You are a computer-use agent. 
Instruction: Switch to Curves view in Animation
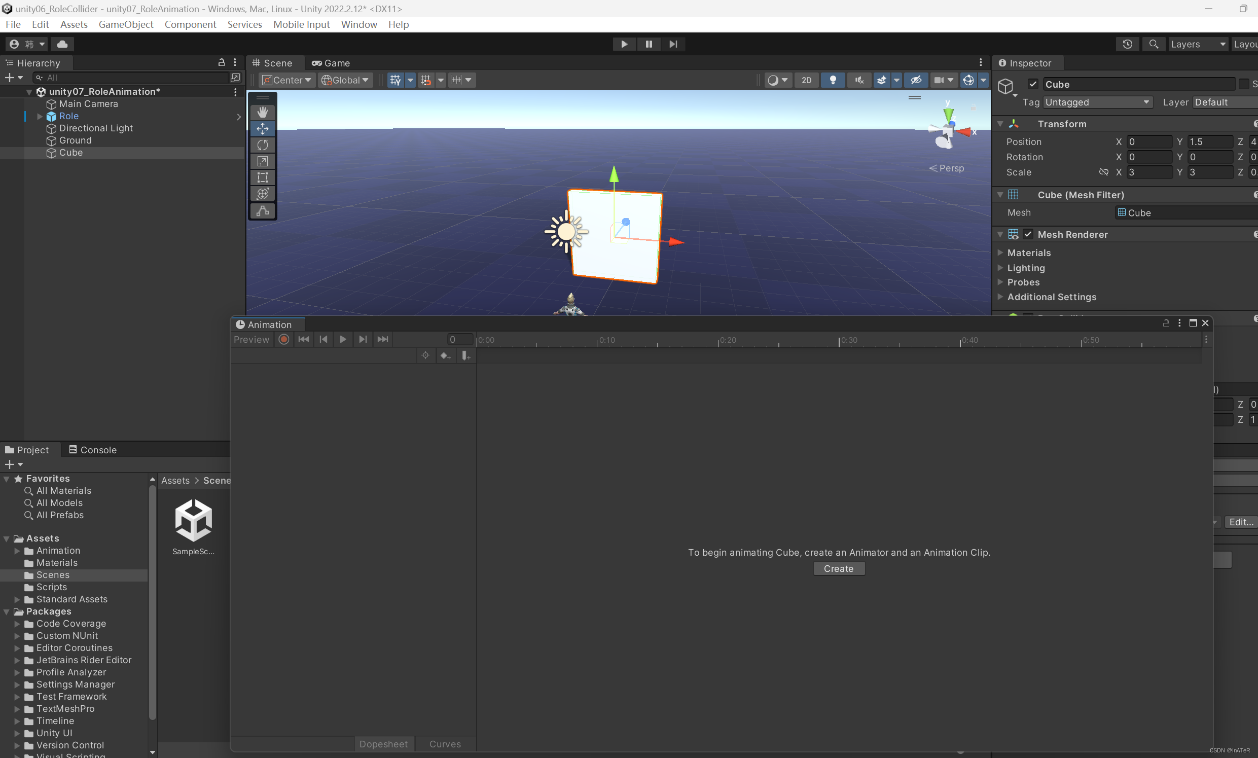445,744
